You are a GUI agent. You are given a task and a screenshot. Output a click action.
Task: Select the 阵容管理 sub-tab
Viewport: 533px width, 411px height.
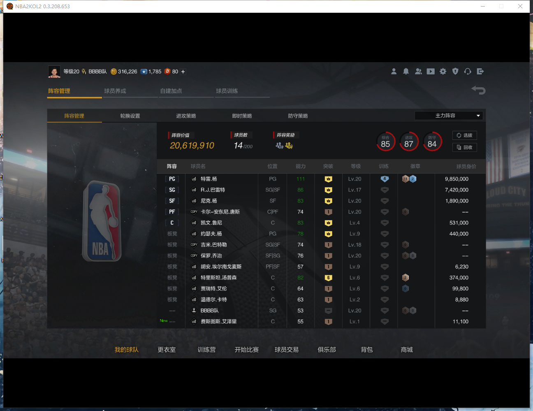(74, 116)
